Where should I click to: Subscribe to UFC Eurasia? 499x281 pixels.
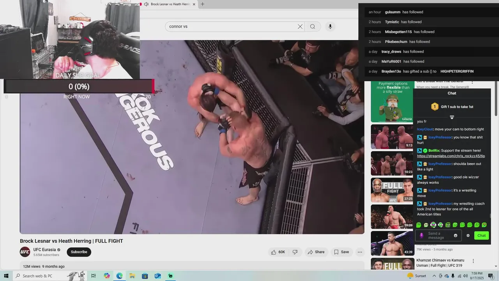tap(79, 252)
